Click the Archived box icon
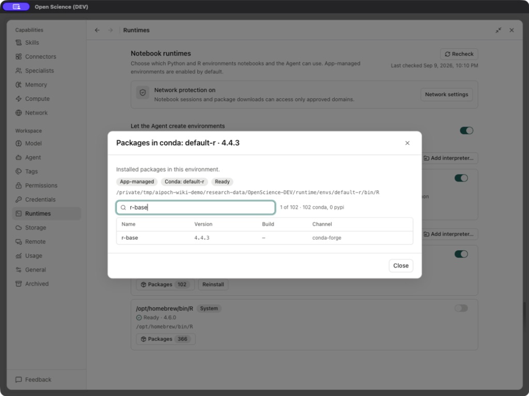This screenshot has width=529, height=396. pyautogui.click(x=19, y=284)
